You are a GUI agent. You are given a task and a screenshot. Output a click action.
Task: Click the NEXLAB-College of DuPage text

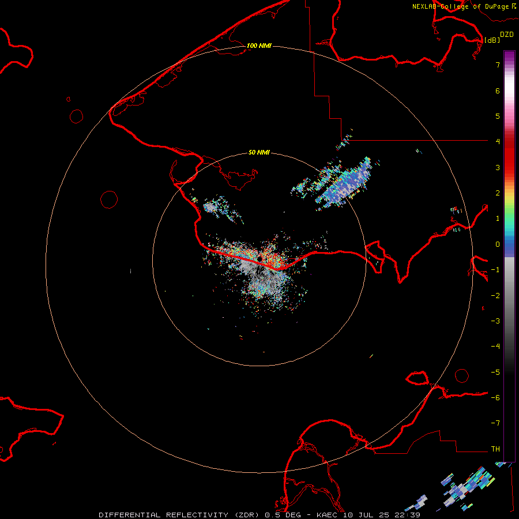[460, 6]
